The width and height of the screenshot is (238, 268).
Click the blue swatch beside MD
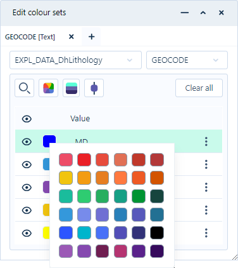[x=49, y=141]
